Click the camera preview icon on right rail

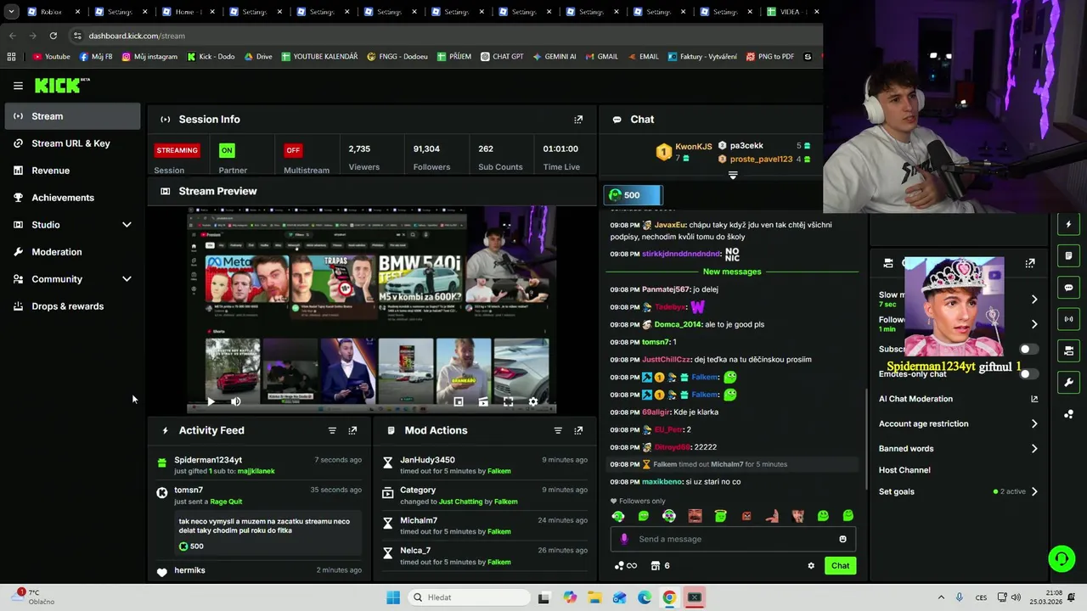tap(1068, 350)
